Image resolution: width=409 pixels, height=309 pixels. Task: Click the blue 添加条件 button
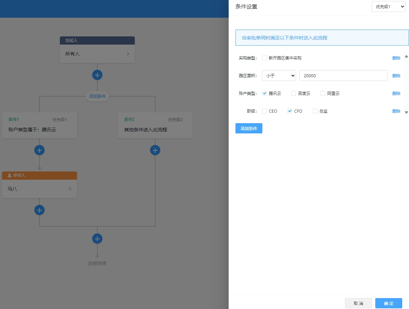(x=249, y=128)
